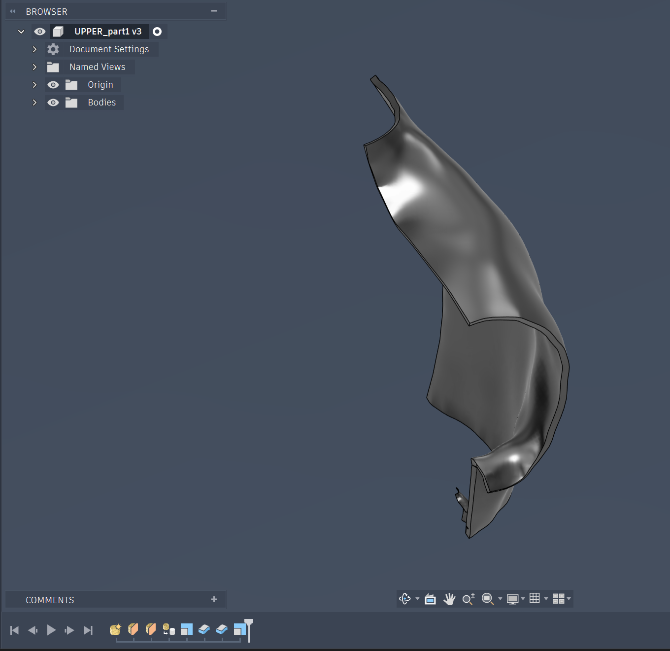Select the Pan hand tool
Image resolution: width=670 pixels, height=651 pixels.
coord(449,599)
